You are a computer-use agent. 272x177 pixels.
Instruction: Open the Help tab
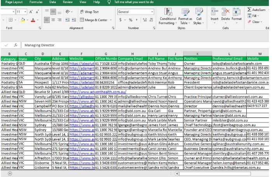pos(96,2)
